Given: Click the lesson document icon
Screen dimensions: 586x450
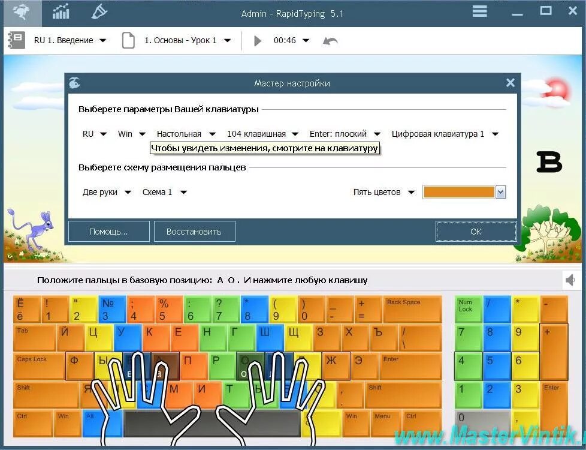Looking at the screenshot, I should [128, 40].
